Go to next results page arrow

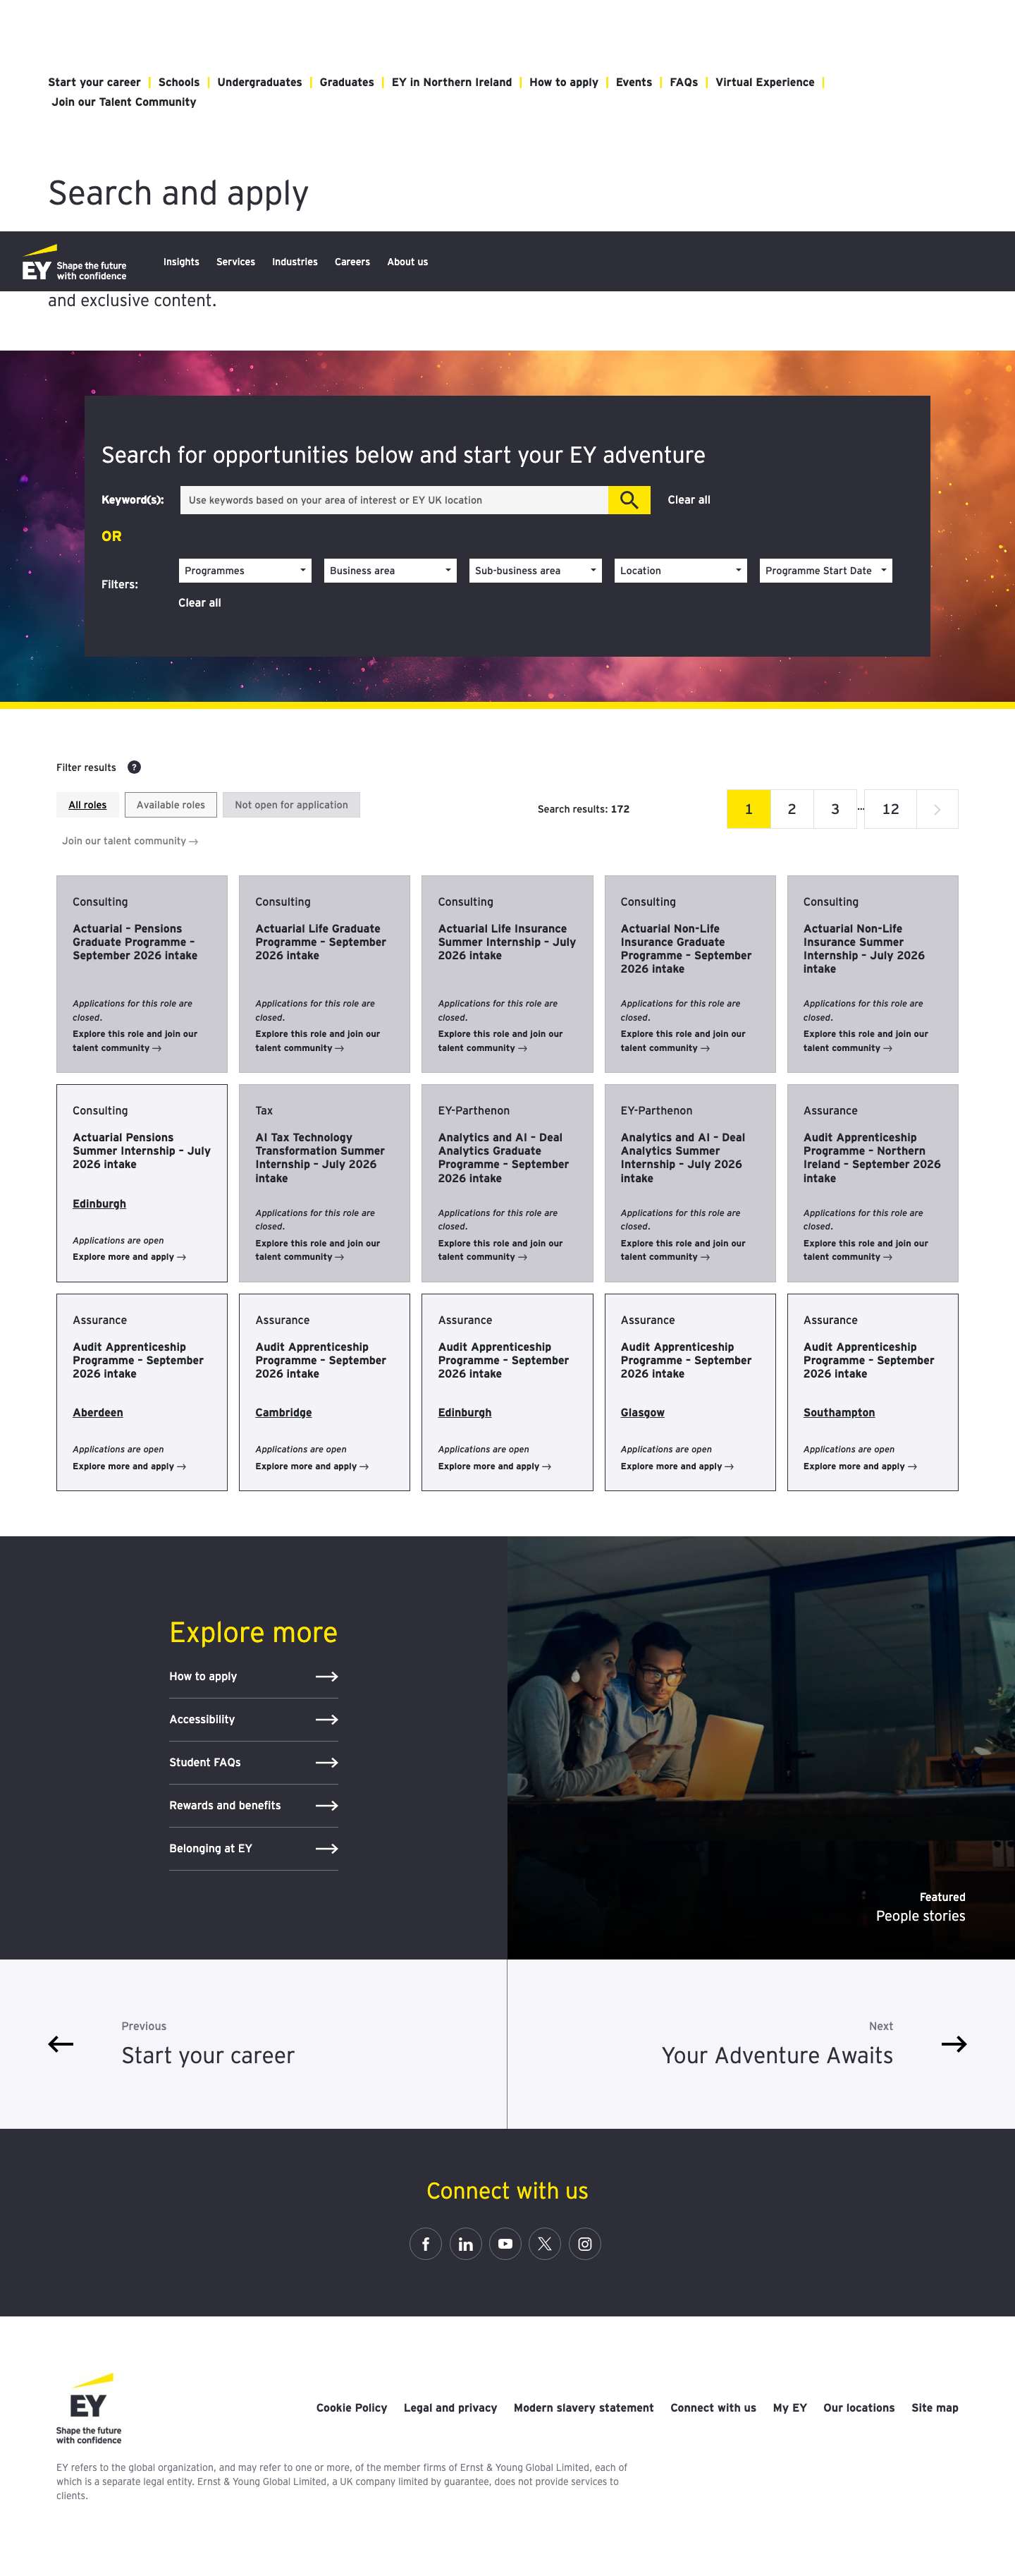click(x=936, y=809)
